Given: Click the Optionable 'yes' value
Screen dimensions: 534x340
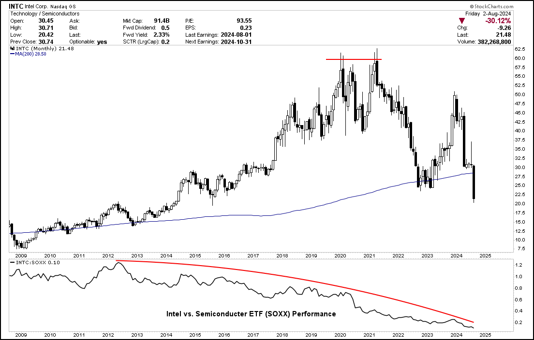Looking at the screenshot, I should pyautogui.click(x=102, y=42).
